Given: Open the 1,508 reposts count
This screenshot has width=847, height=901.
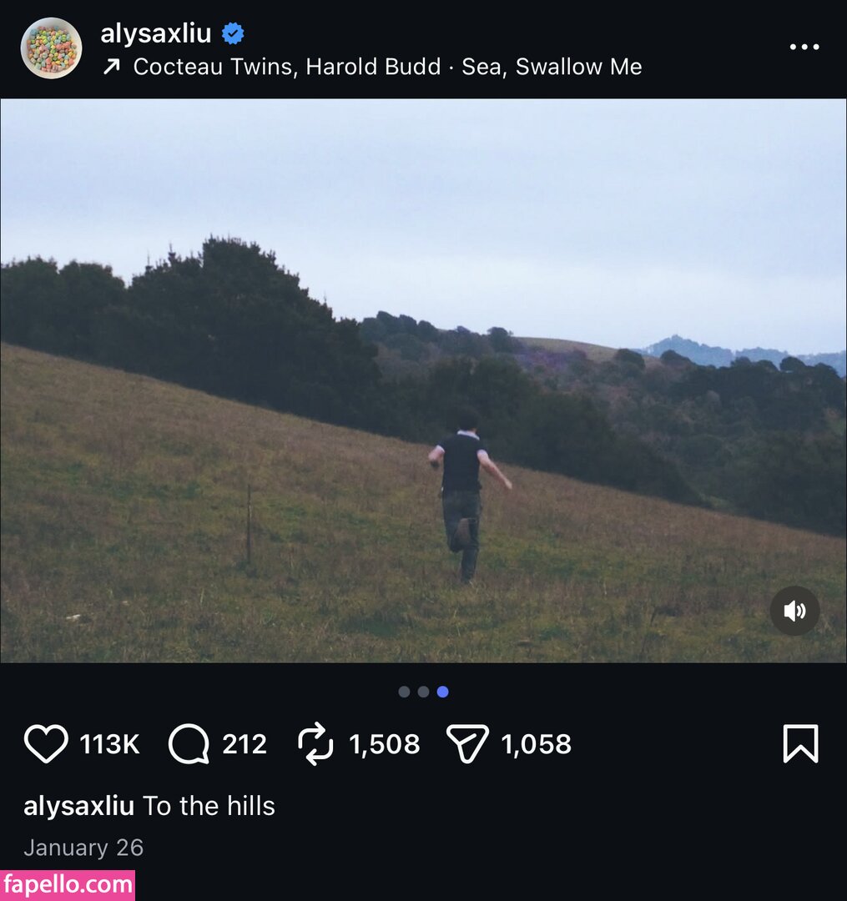Looking at the screenshot, I should click(385, 743).
